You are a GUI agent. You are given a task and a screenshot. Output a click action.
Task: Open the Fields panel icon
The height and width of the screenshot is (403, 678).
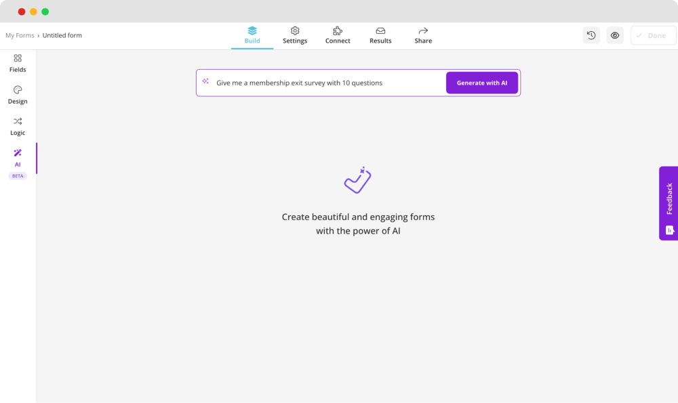tap(17, 60)
